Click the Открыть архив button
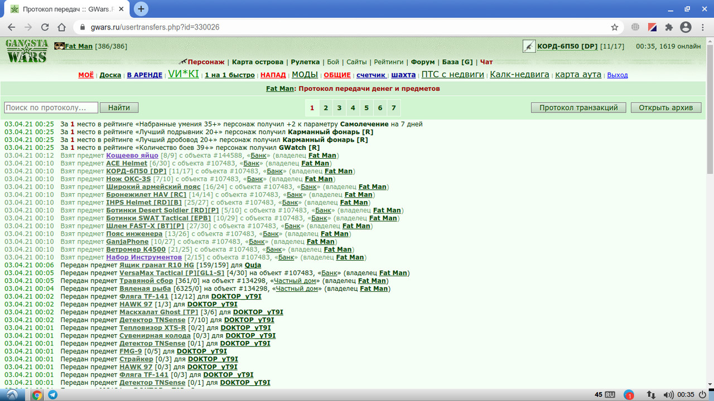Image resolution: width=714 pixels, height=401 pixels. [666, 107]
